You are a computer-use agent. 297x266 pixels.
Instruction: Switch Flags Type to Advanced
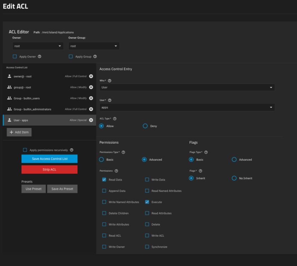[x=234, y=160]
